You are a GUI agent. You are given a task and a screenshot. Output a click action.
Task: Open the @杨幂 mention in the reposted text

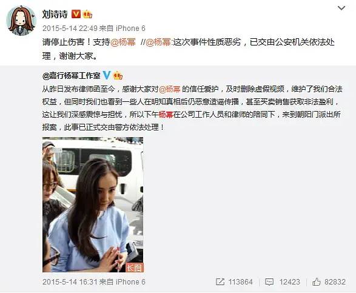[170, 89]
